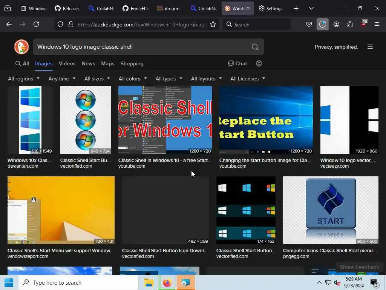Switch to the ForceEff GitHub tab
The width and height of the screenshot is (386, 290).
[x=136, y=8]
